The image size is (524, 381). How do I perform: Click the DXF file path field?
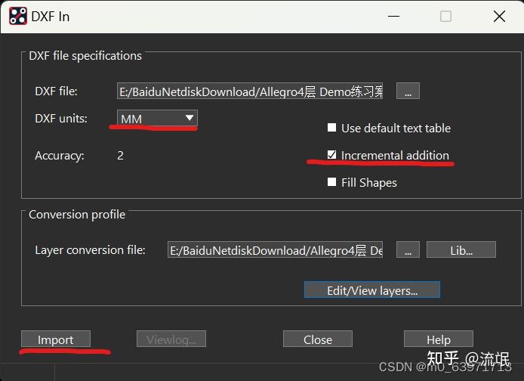[x=250, y=91]
